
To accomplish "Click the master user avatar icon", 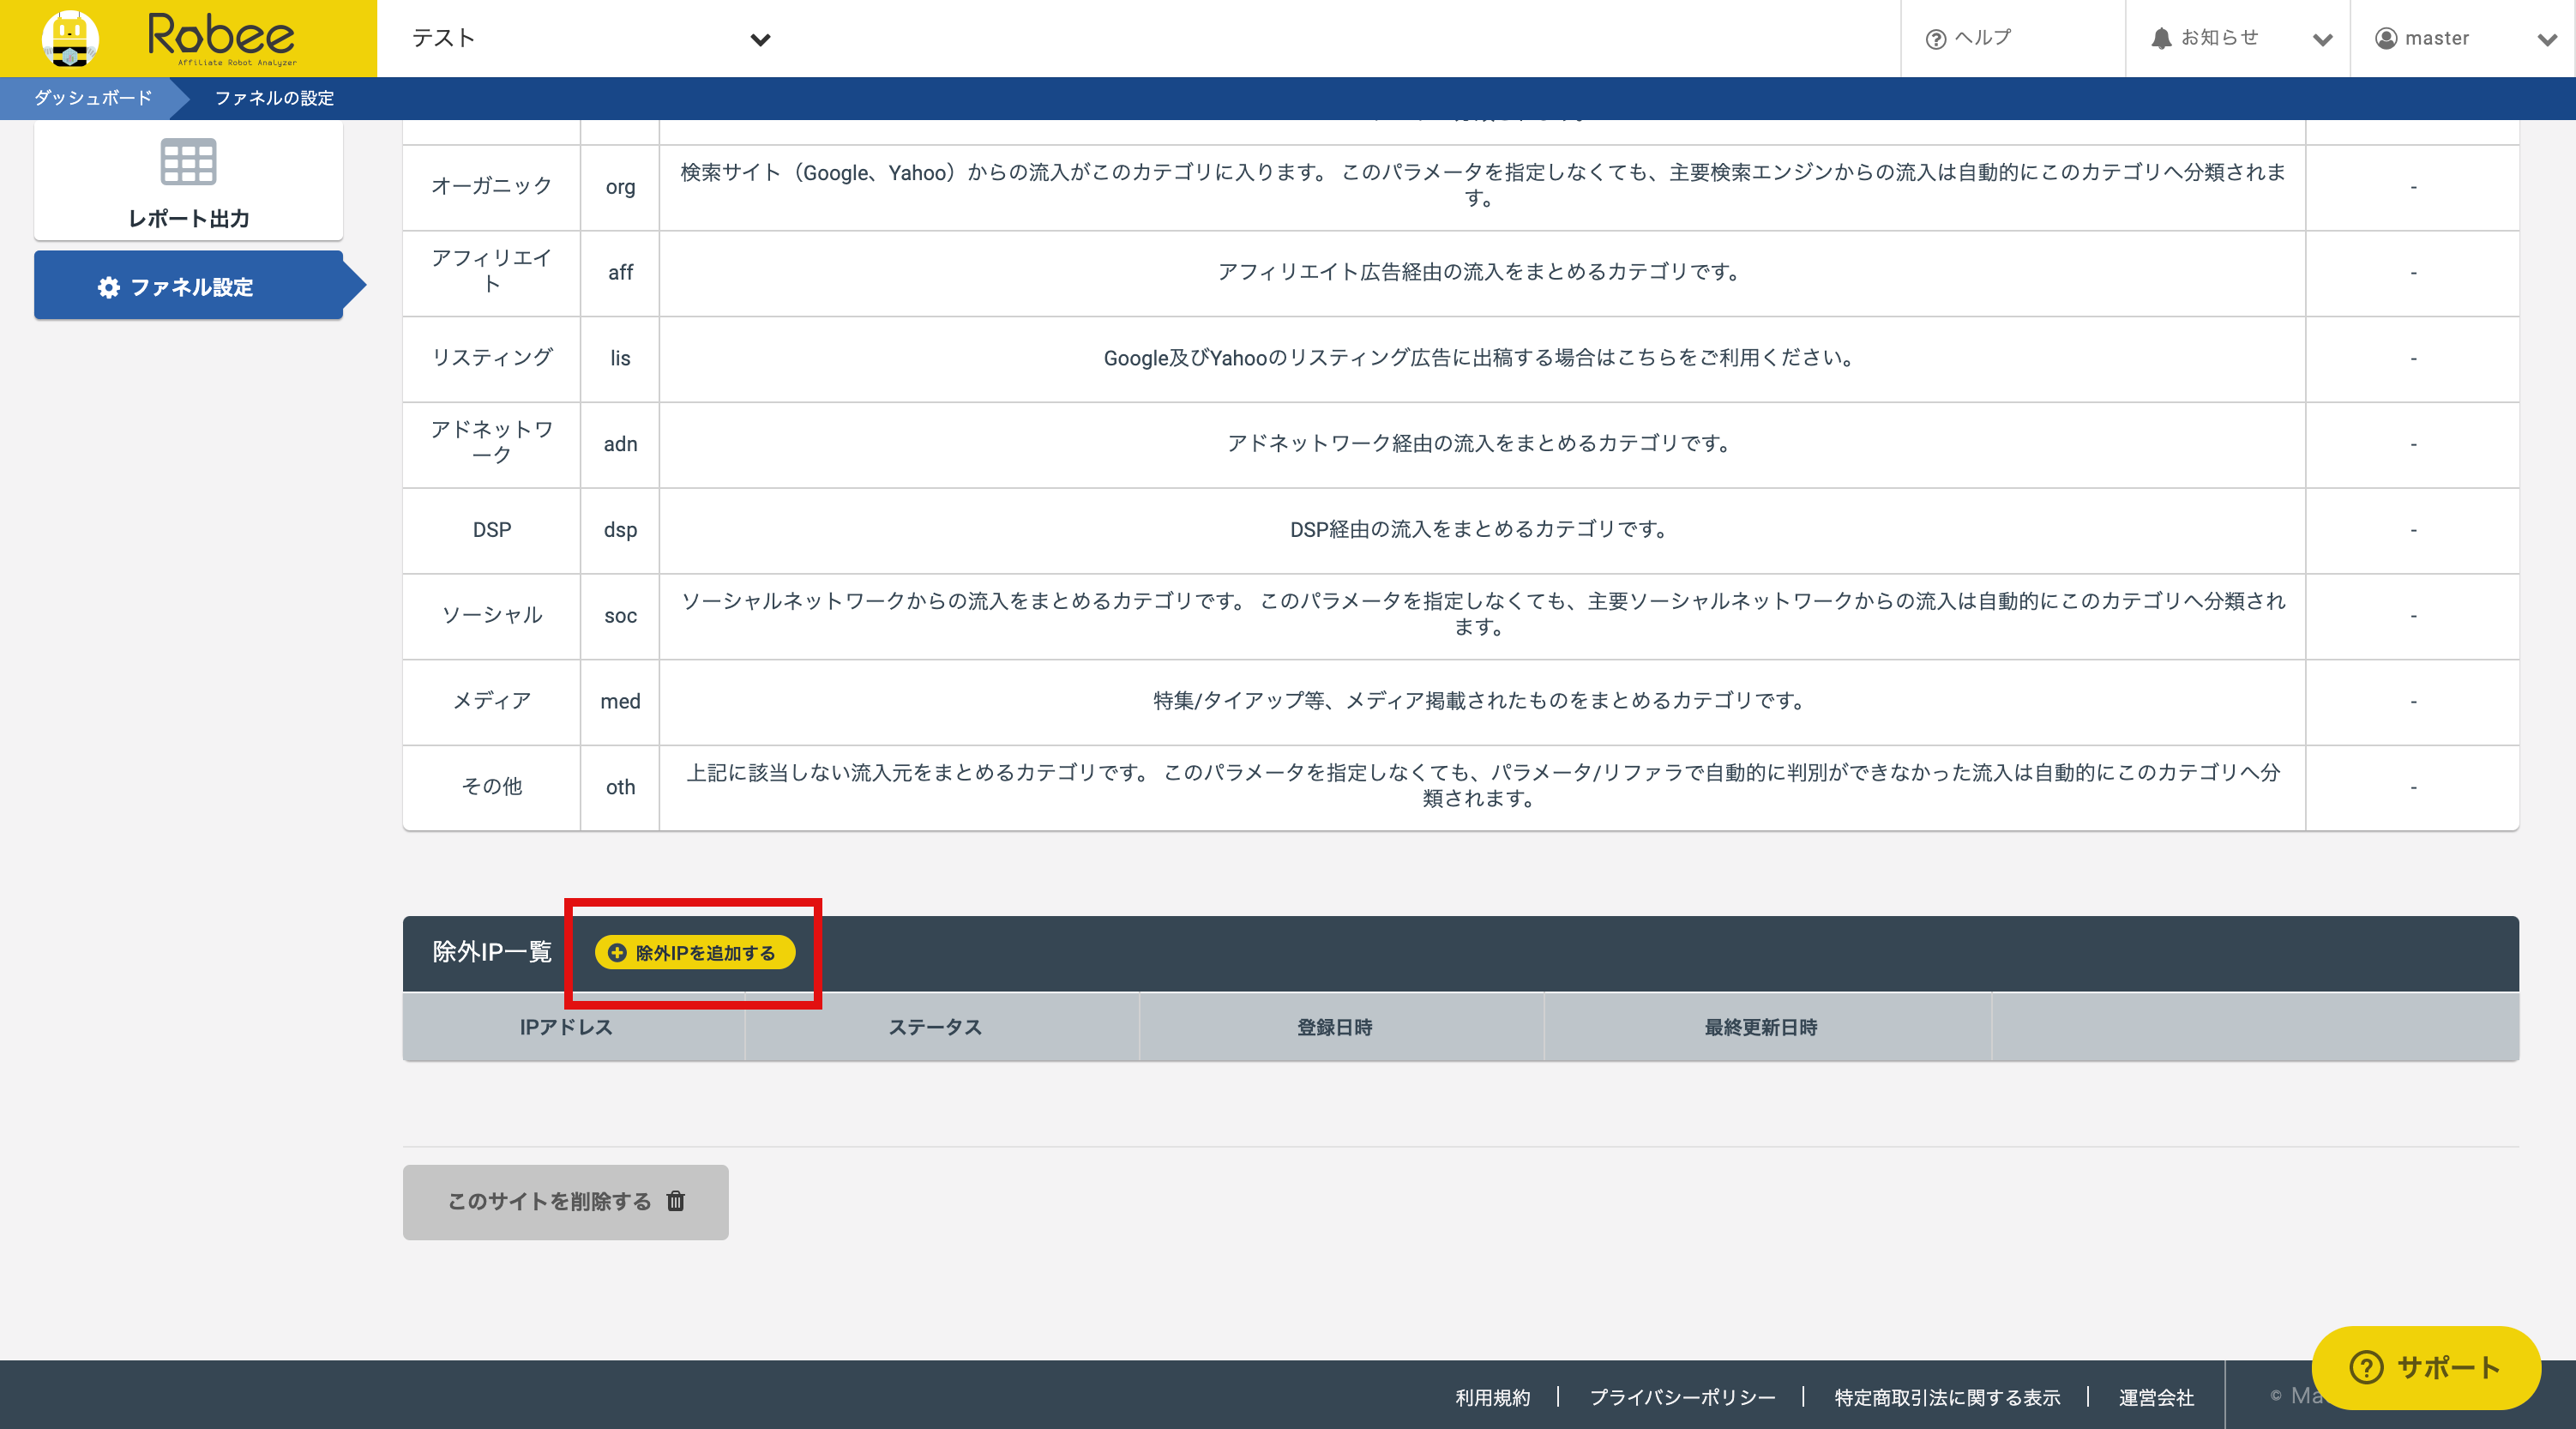I will coord(2386,38).
